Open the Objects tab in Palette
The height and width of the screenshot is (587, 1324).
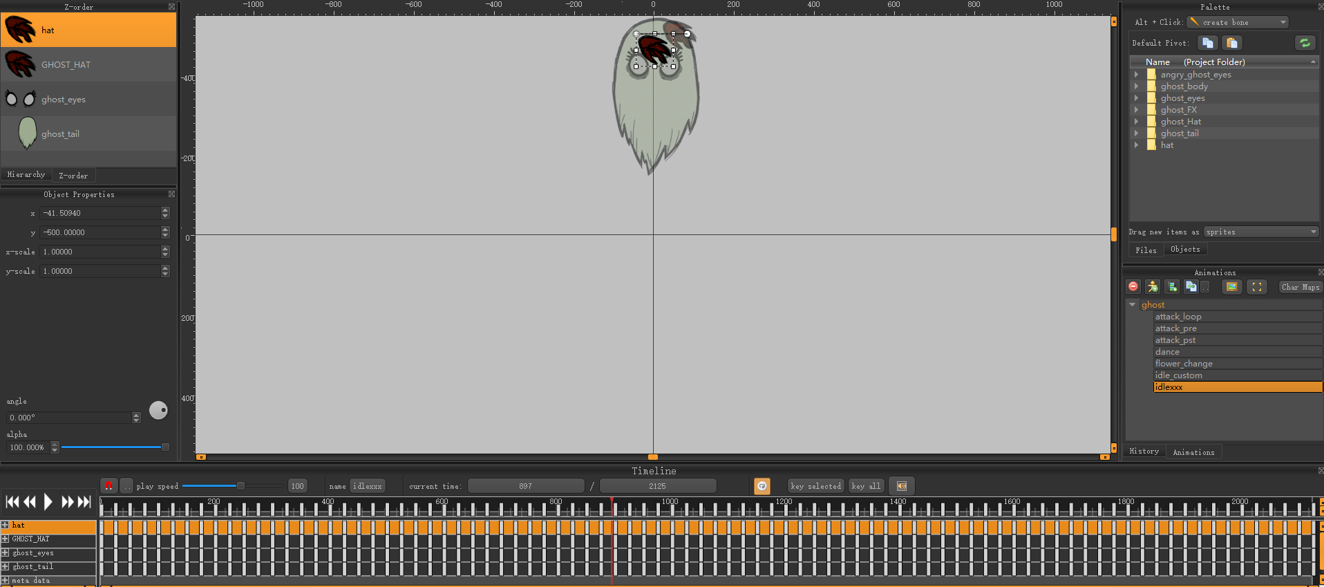(x=1185, y=250)
